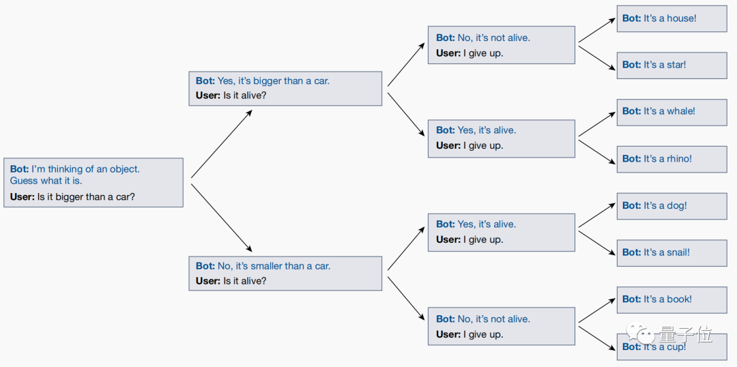737x367 pixels.
Task: Choose the "It's a house!" leaf box
Action: pyautogui.click(x=671, y=18)
